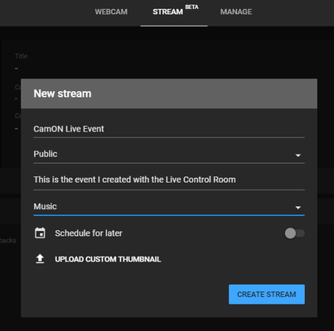
Task: Click the blue underline beneath Music
Action: pos(169,215)
